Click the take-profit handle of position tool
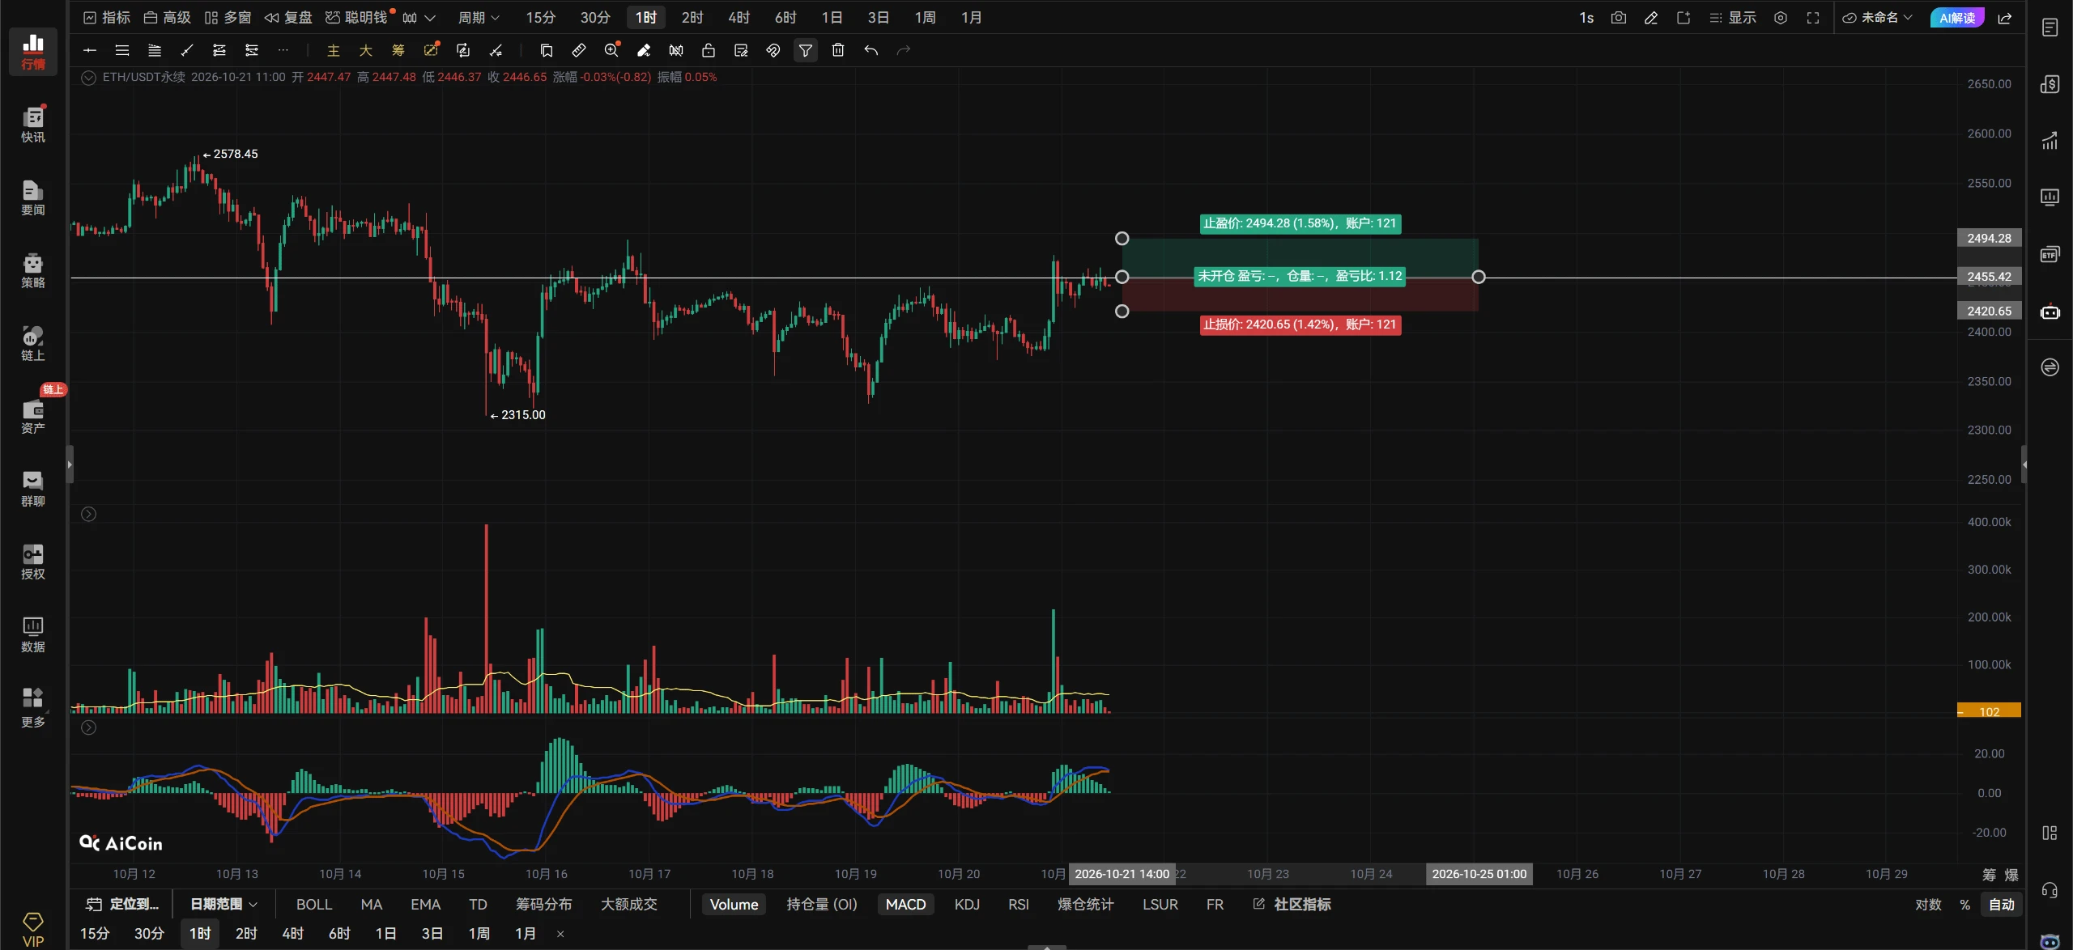Image resolution: width=2073 pixels, height=950 pixels. click(x=1122, y=239)
